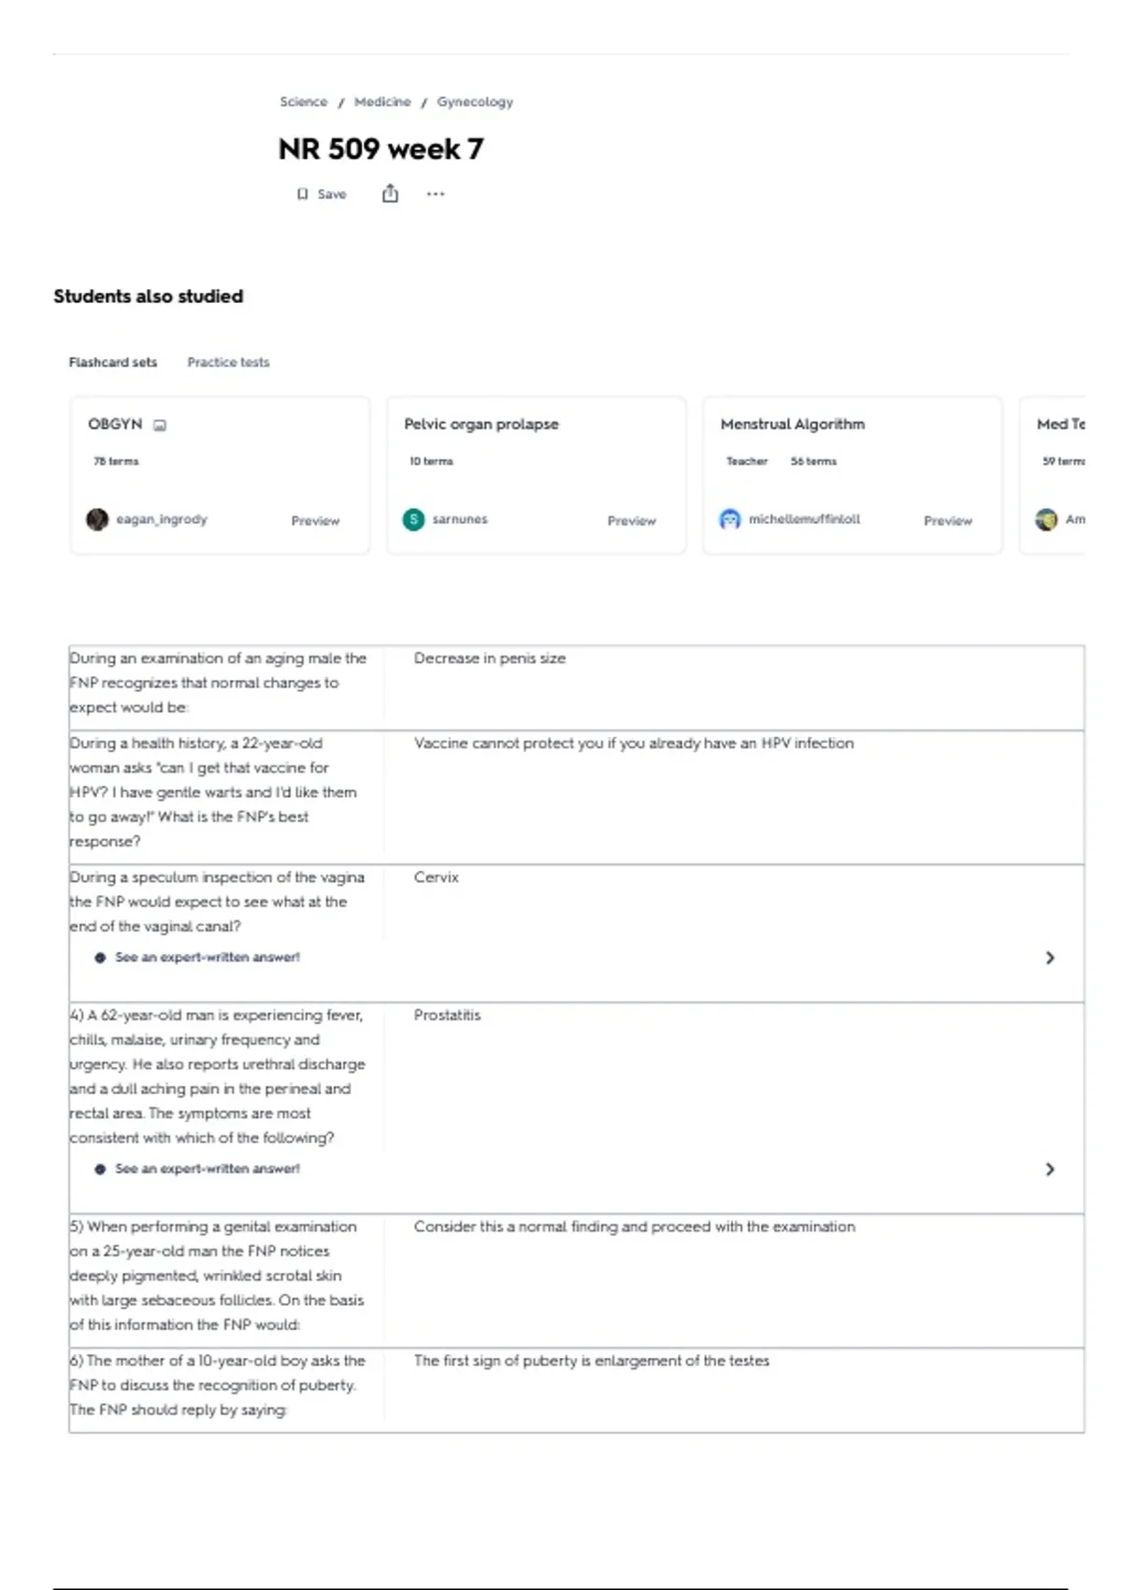Click the Save bookmark icon

pos(302,195)
